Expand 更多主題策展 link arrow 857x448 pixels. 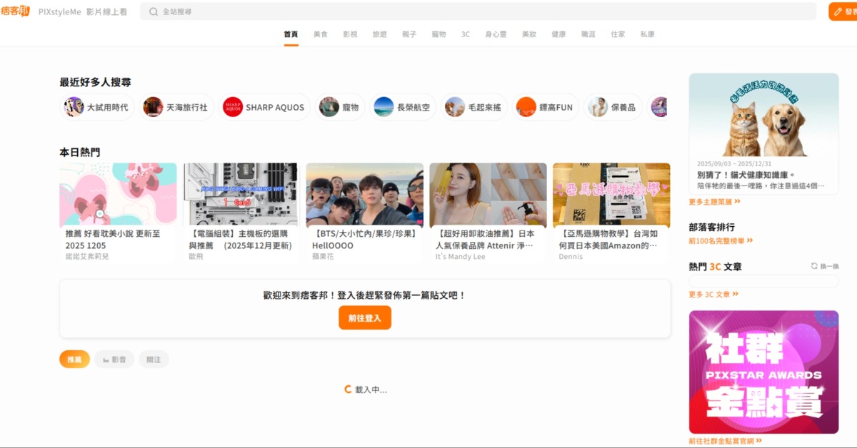tap(737, 202)
